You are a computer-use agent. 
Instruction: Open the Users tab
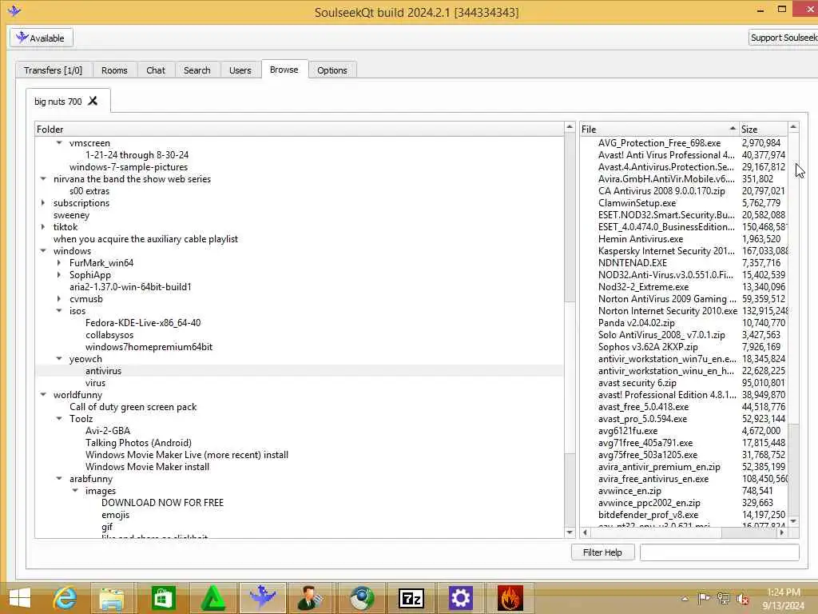pos(240,70)
